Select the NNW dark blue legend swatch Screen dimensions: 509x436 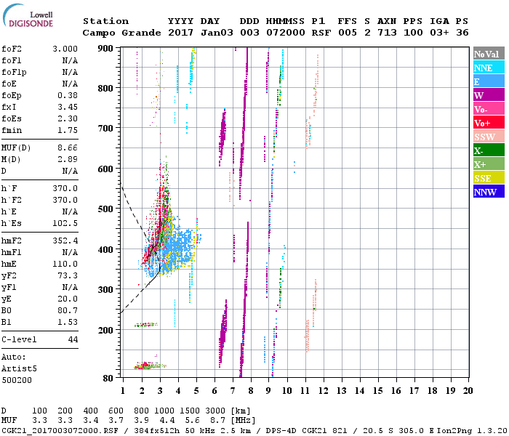[x=489, y=191]
